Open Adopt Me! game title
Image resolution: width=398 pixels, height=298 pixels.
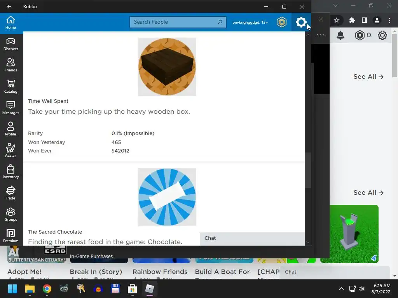pos(24,272)
